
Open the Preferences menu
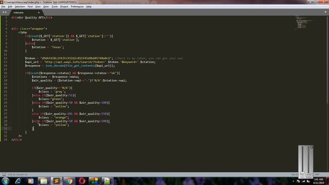(x=77, y=7)
